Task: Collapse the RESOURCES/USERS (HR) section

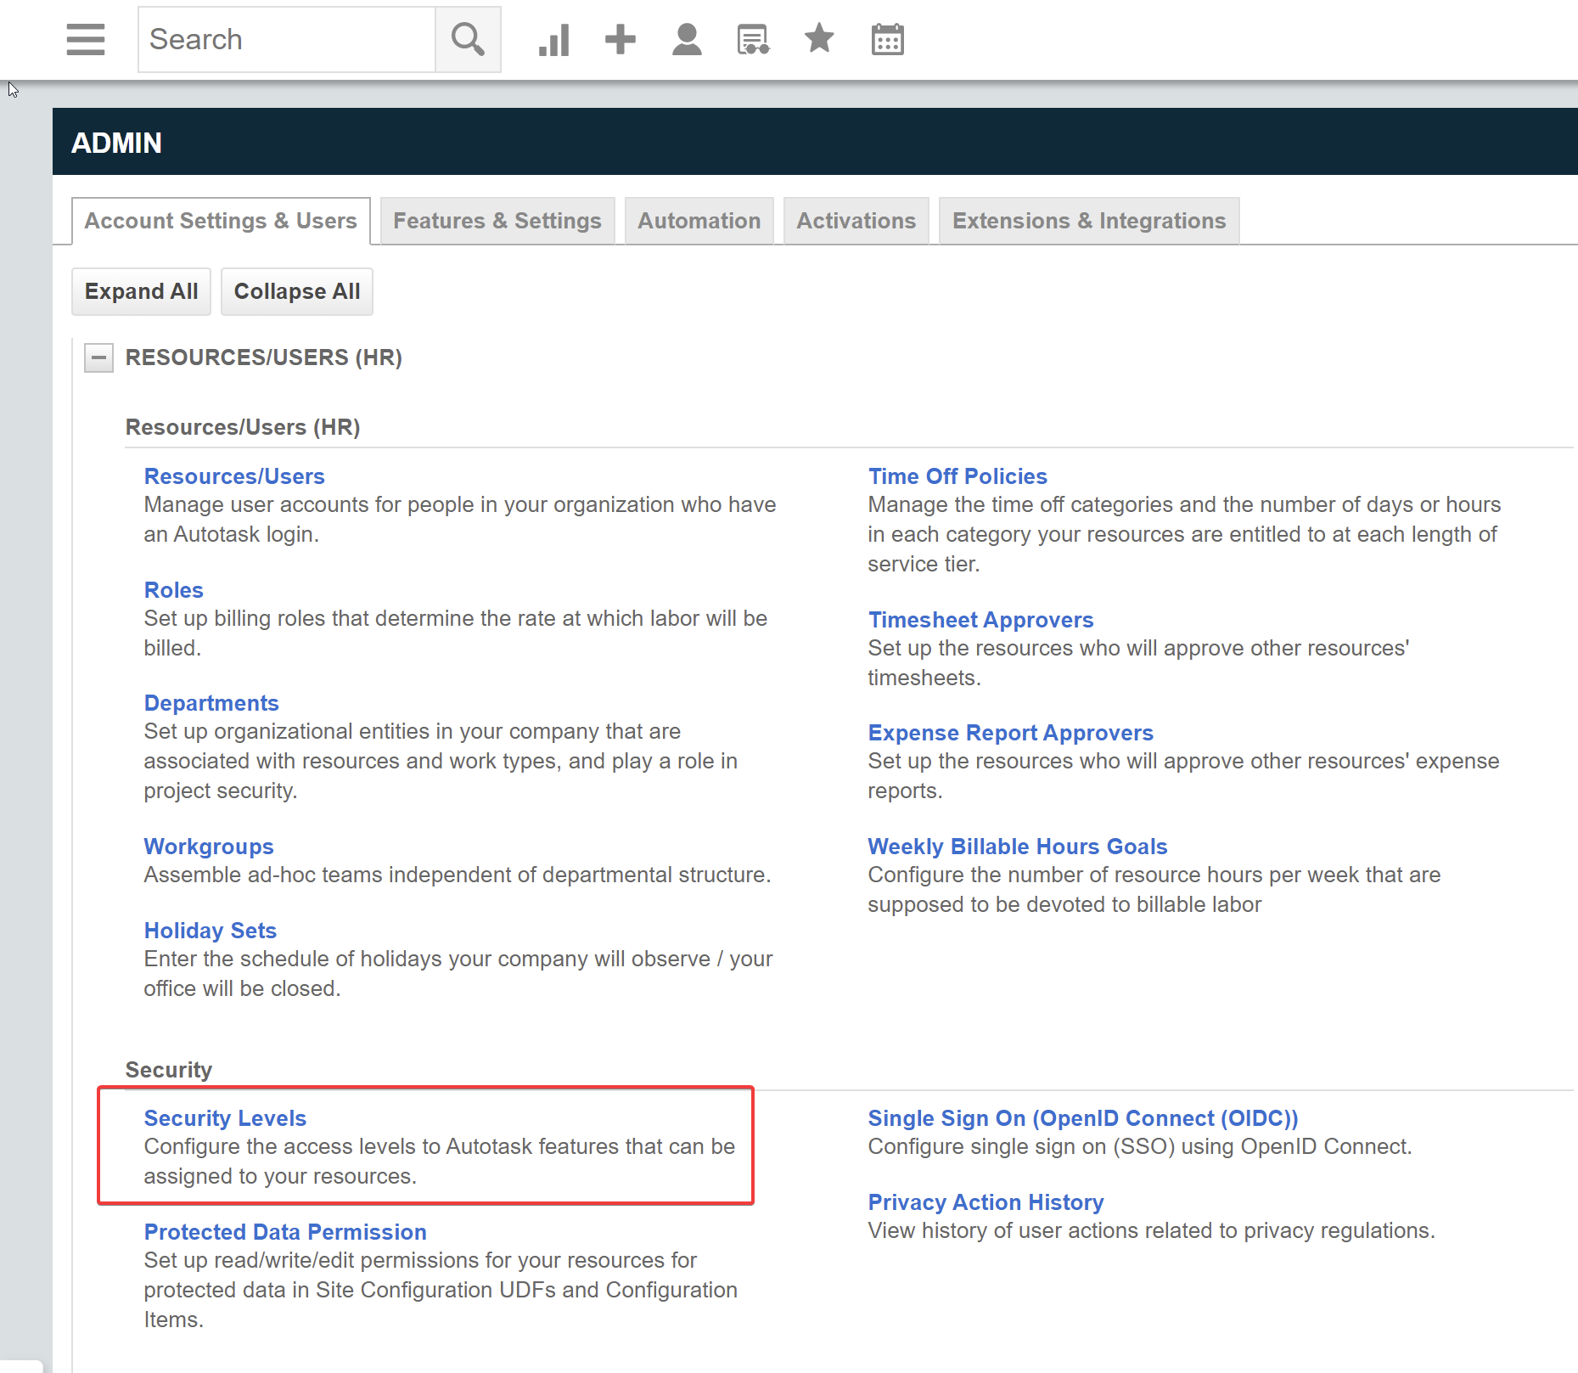Action: click(98, 357)
